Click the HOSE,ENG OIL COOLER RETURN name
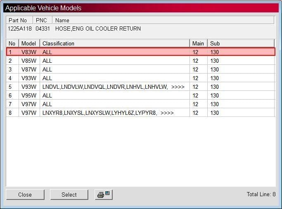Screen dimensions: 282x209 [x=98, y=28]
